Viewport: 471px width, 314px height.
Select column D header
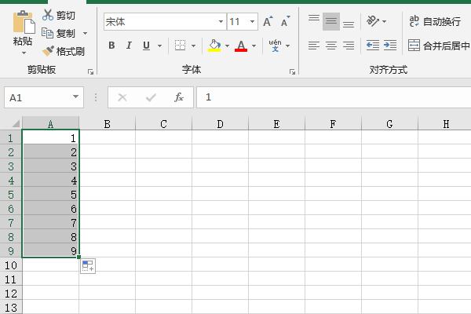tap(220, 123)
